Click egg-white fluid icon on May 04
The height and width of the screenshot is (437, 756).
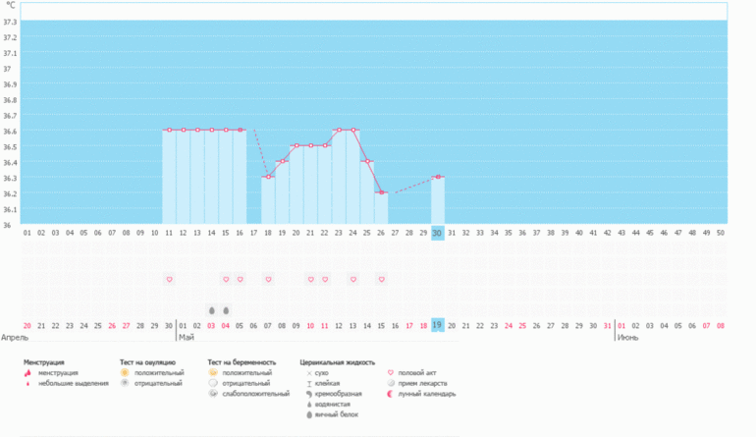pyautogui.click(x=226, y=310)
